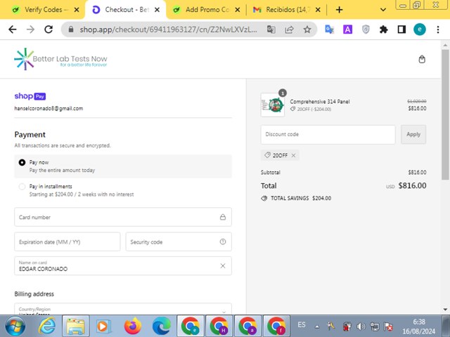
Task: Select the Checkout tab
Action: [125, 10]
